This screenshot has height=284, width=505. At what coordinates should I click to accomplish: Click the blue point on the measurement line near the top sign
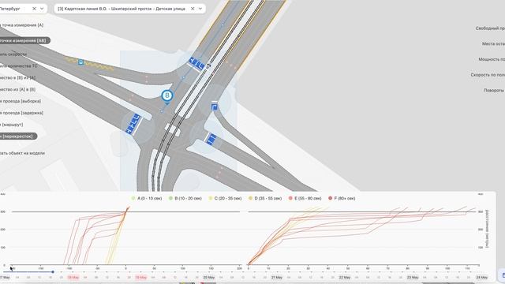tap(200, 58)
